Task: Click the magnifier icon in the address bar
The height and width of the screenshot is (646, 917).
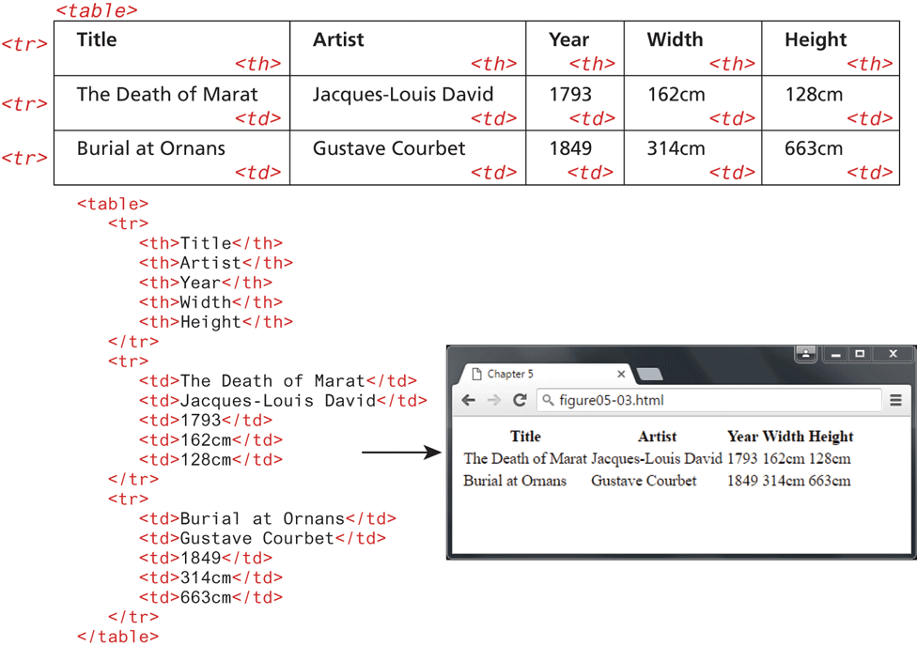Action: [548, 401]
